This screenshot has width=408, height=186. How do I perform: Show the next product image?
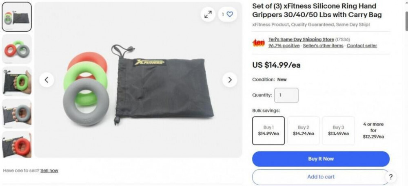[230, 80]
